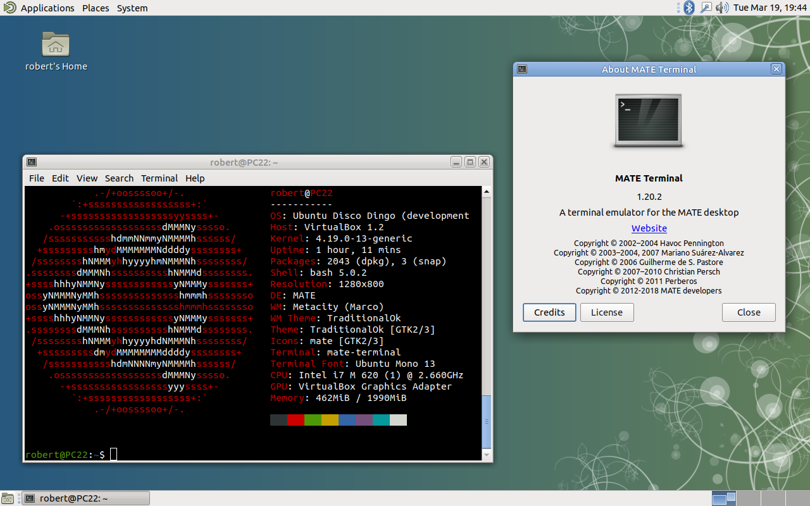Click the Close button in About dialog
Viewport: 810px width, 506px height.
tap(749, 312)
